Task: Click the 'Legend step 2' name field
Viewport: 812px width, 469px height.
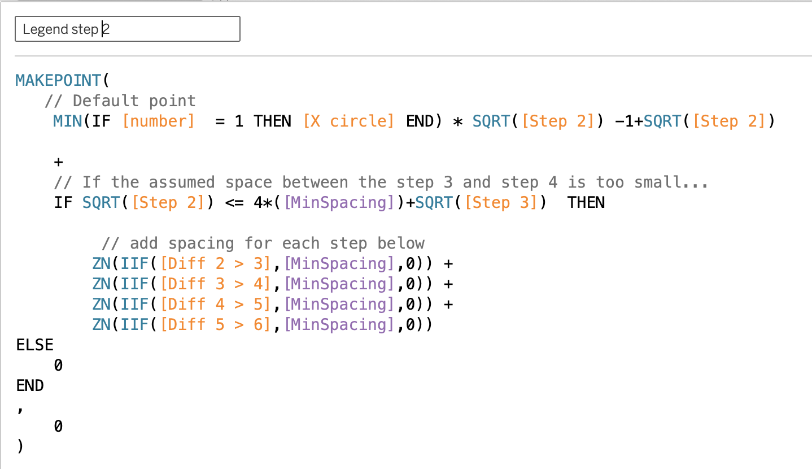Action: click(127, 29)
